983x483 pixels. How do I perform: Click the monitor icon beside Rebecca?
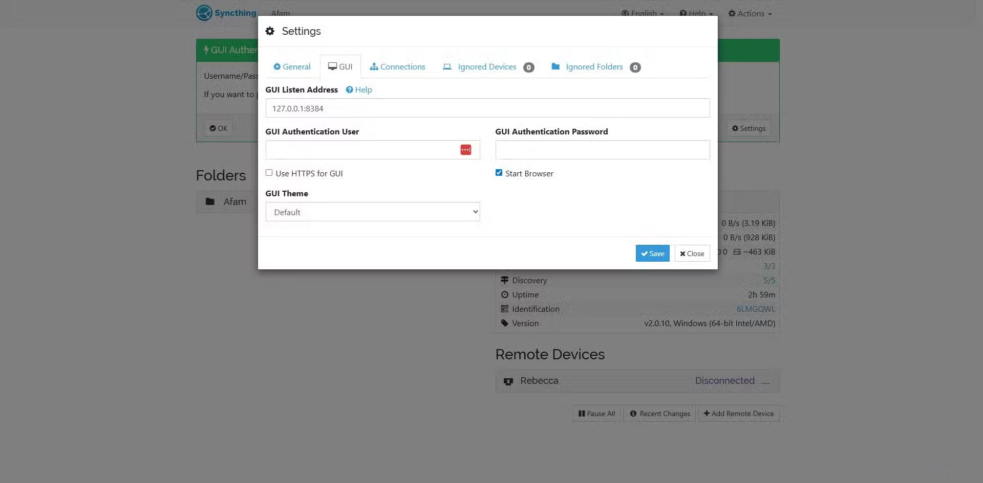[x=508, y=381]
